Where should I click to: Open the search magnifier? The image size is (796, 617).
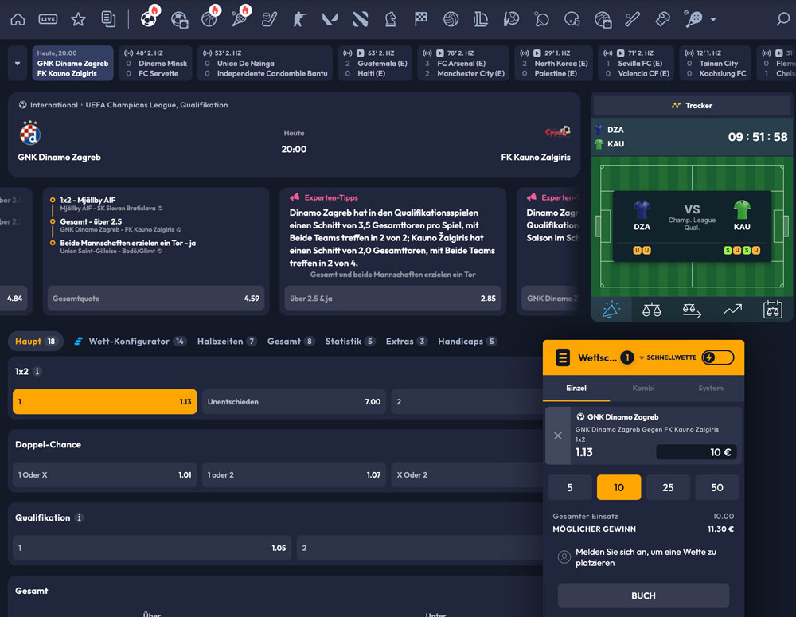point(782,19)
